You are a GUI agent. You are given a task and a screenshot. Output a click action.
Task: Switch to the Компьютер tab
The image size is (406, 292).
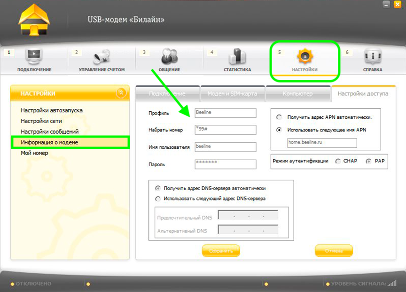point(298,93)
